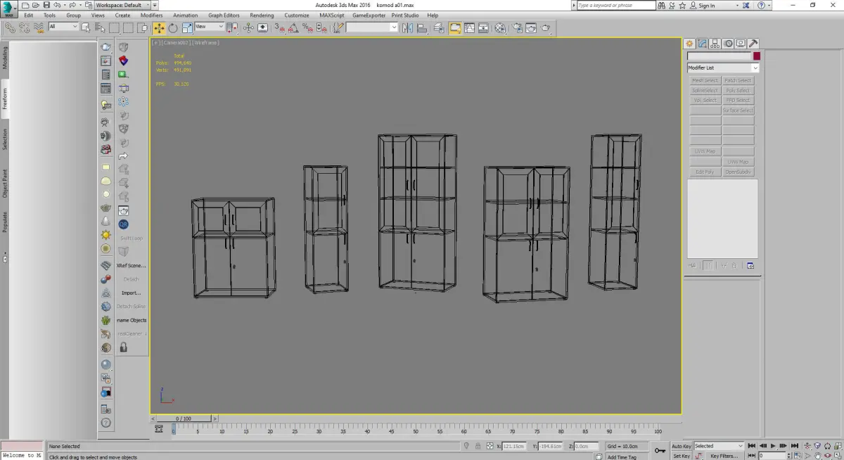Click the Pan View hand icon

pos(817,455)
